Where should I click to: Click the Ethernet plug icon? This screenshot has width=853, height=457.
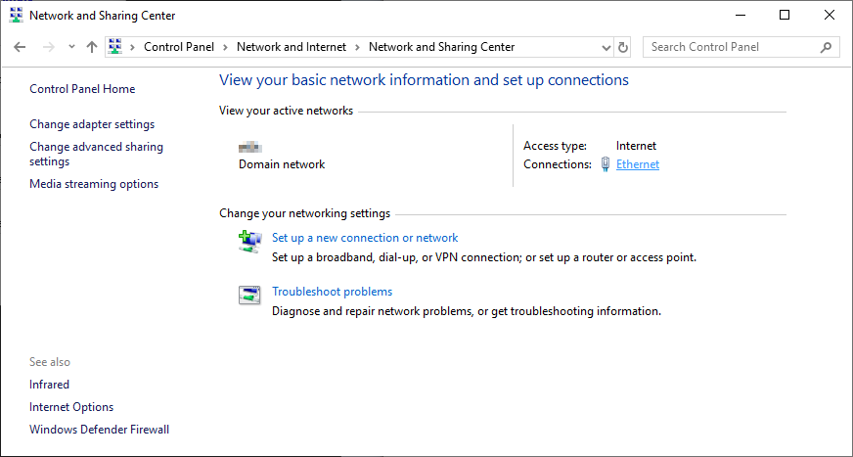pos(606,164)
